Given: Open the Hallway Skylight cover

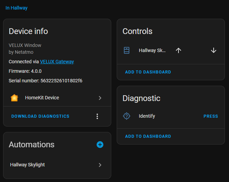Looking at the screenshot, I should tap(178, 50).
